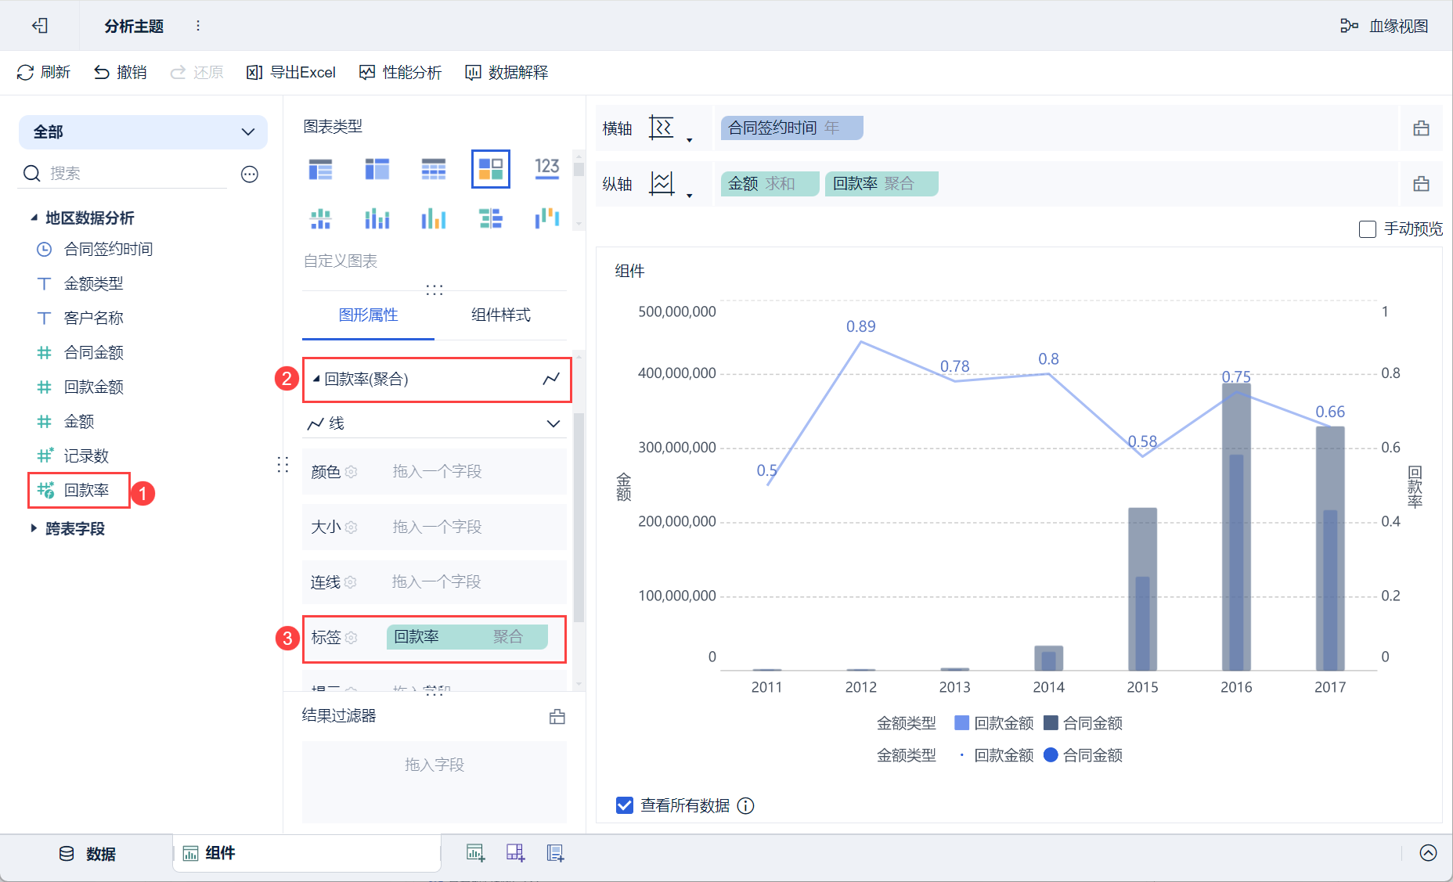The height and width of the screenshot is (882, 1453).
Task: Open the three-dot menu beside 分析主题
Action: coord(198,26)
